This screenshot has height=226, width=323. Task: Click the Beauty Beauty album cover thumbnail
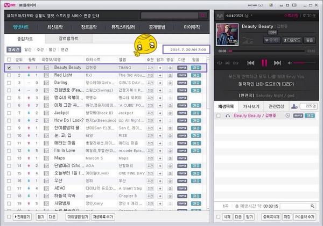click(x=227, y=34)
